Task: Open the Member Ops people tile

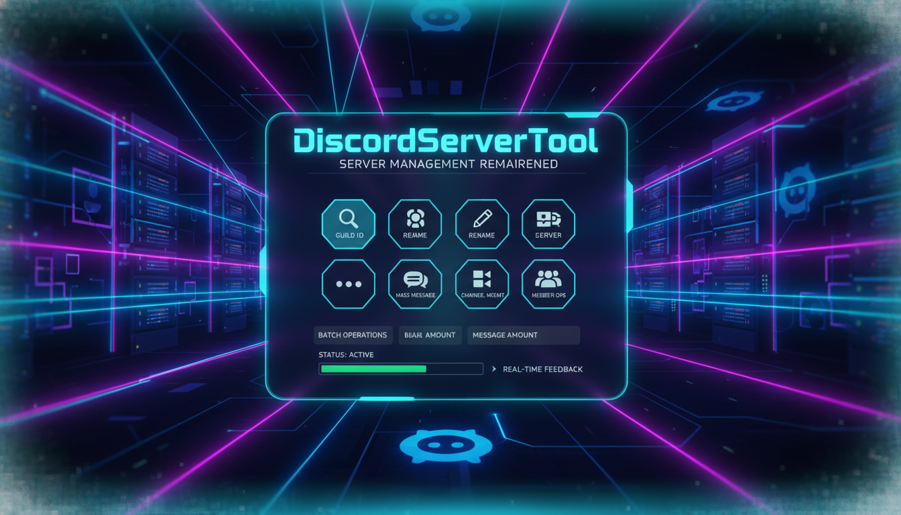Action: coord(548,284)
